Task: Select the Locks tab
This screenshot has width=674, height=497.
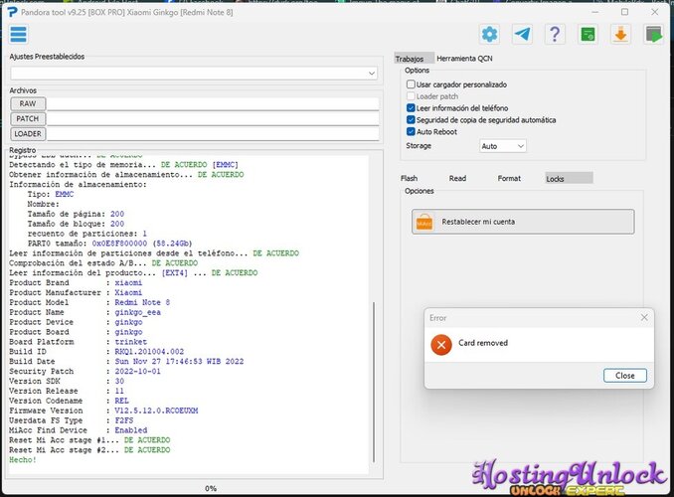Action: 569,178
